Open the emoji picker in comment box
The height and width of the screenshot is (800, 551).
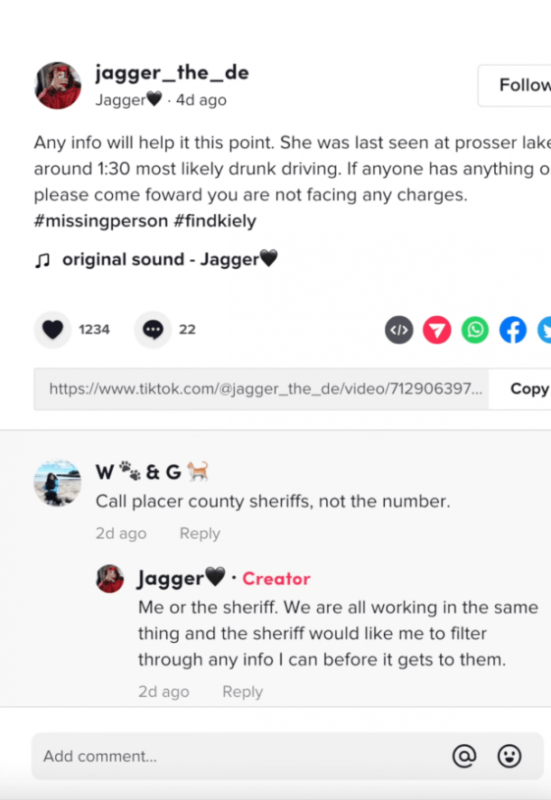(x=509, y=756)
